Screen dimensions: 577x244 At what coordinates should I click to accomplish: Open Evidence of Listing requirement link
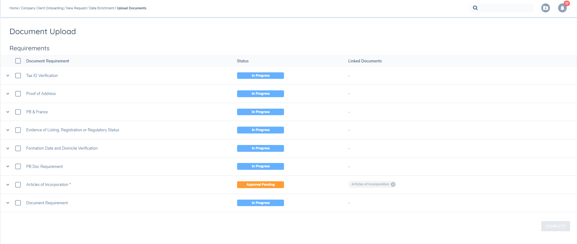click(73, 130)
